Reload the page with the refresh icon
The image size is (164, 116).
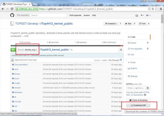[12, 9]
